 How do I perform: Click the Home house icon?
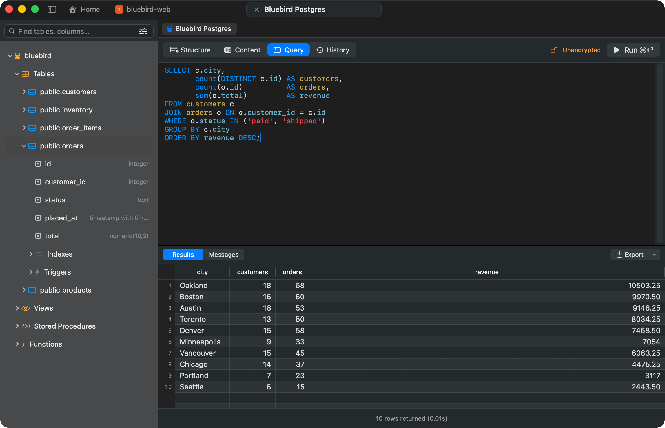point(72,9)
